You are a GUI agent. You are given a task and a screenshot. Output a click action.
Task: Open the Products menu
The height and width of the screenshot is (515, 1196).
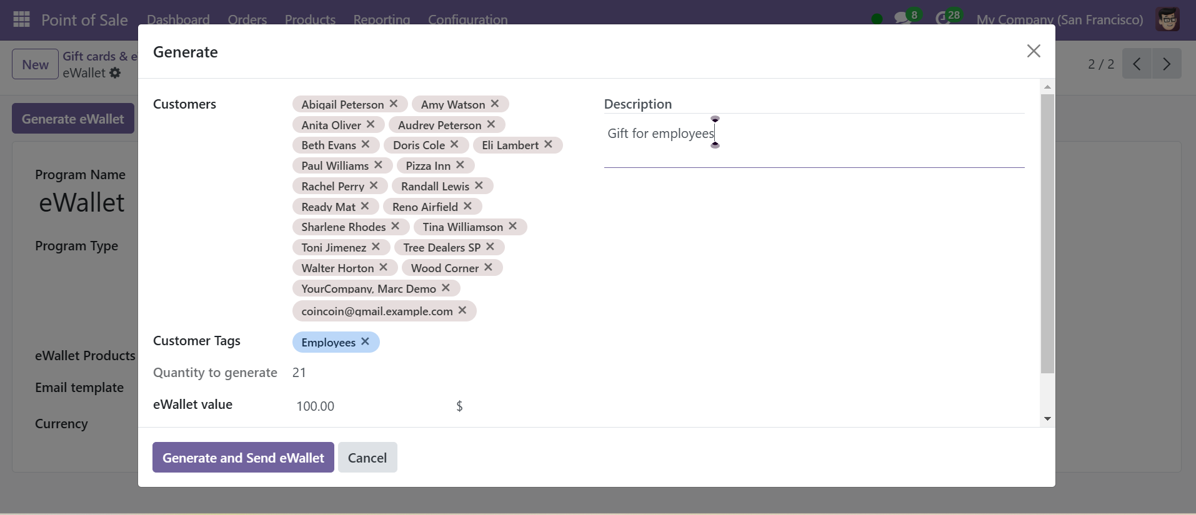(310, 19)
